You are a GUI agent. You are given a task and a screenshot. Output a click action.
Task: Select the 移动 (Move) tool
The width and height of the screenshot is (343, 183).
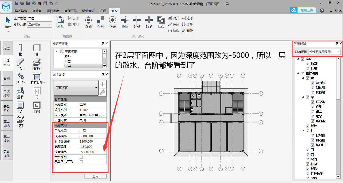click(x=88, y=22)
